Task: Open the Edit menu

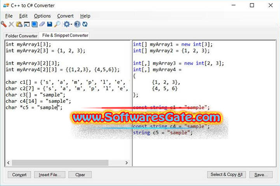Action: pos(23,16)
